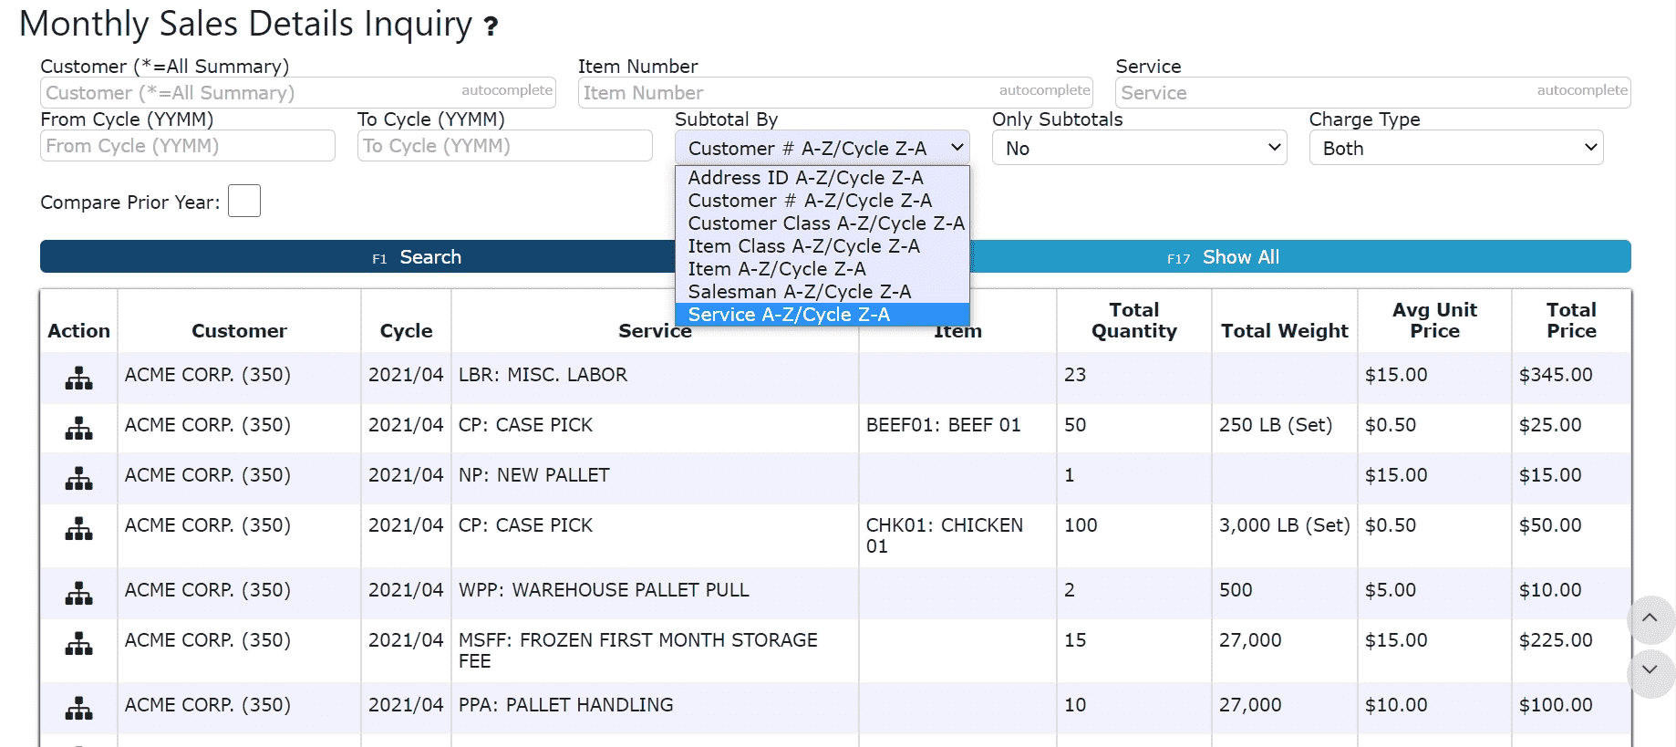Choose Customer Class A-Z/Cycle Z-A option
The width and height of the screenshot is (1676, 747).
pyautogui.click(x=822, y=223)
